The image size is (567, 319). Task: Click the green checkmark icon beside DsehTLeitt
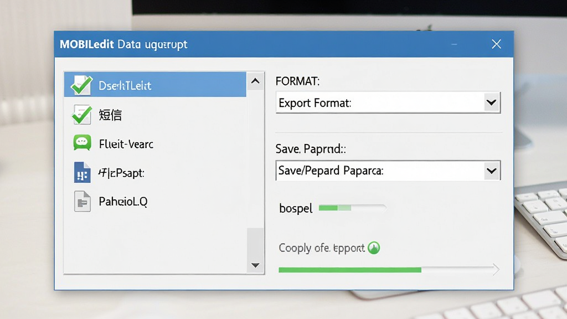click(x=81, y=85)
